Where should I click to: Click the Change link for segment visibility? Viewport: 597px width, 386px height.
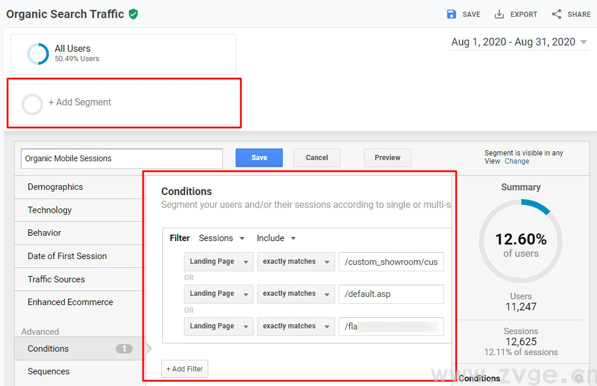517,161
